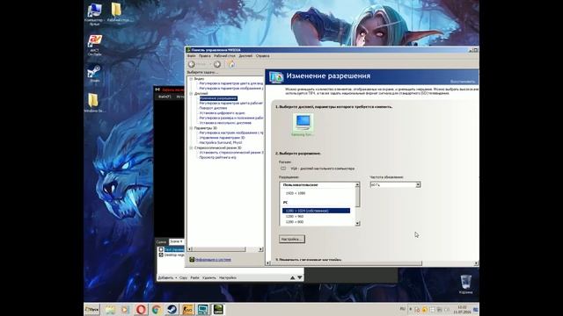Click Copy in OBS sources toolbar
563x316 pixels.
click(x=184, y=277)
